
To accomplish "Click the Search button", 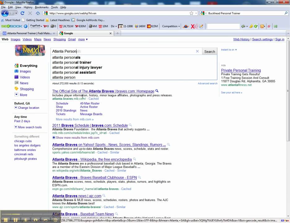I will click(x=209, y=52).
